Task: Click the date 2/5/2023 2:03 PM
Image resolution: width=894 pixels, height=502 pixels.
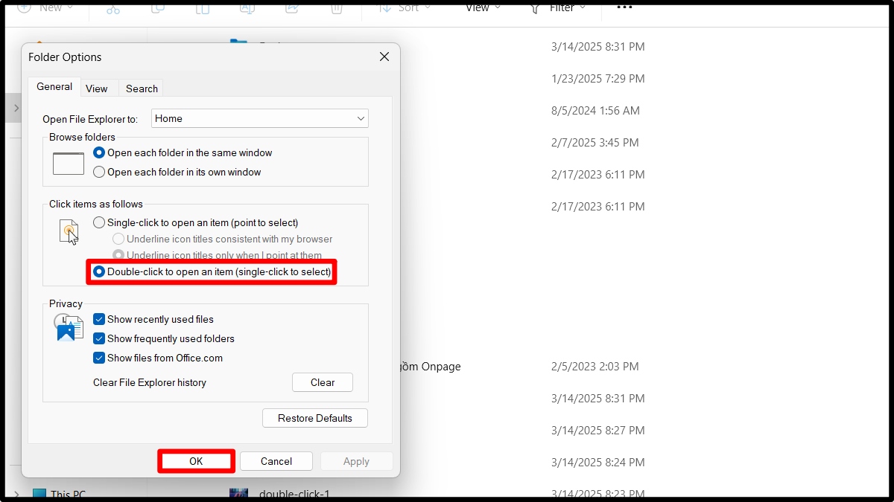Action: pos(595,367)
